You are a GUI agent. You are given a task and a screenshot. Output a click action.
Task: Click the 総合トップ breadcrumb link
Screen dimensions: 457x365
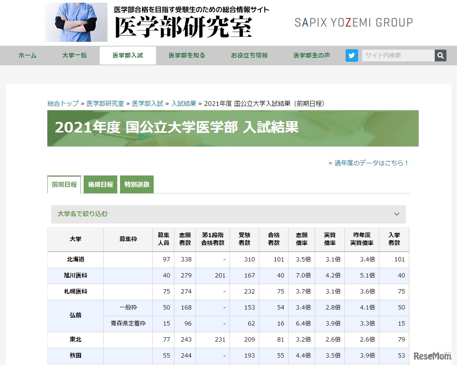coord(62,104)
